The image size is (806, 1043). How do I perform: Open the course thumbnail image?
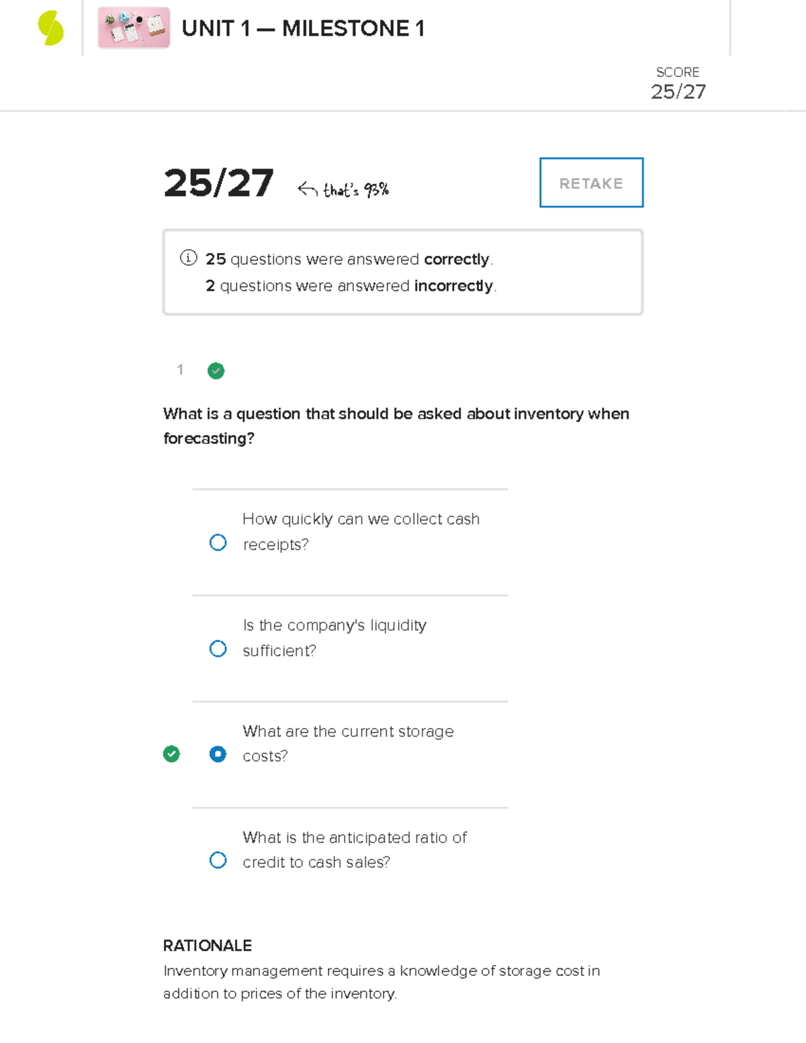pos(134,29)
